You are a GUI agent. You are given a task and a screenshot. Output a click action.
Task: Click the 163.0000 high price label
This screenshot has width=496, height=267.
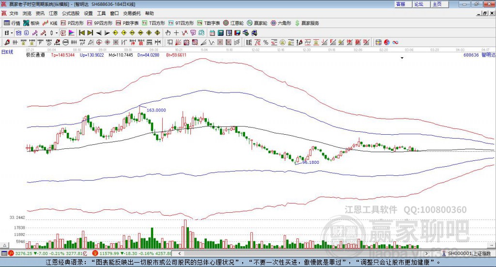156,110
